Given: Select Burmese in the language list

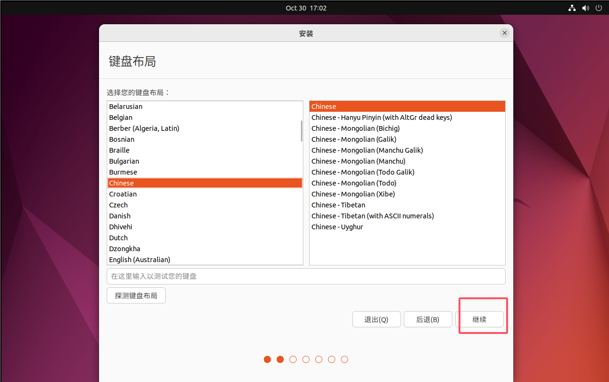Looking at the screenshot, I should (x=205, y=172).
